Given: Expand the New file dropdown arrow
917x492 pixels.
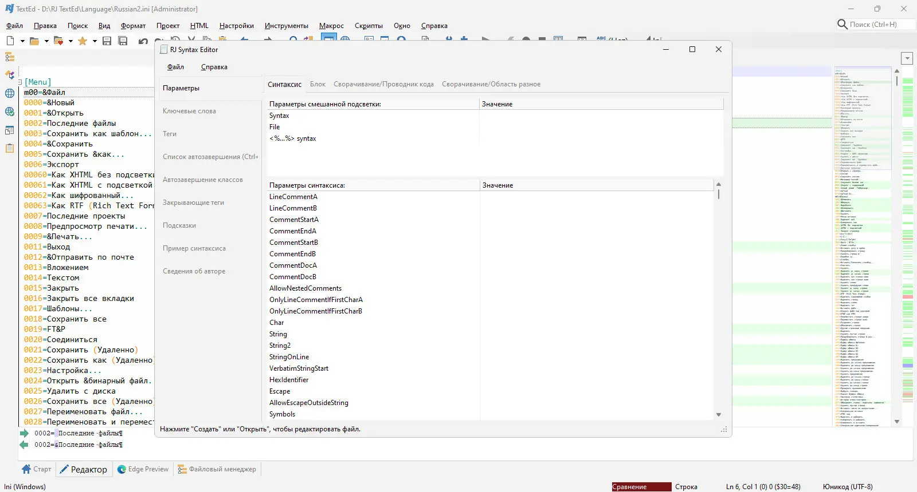Looking at the screenshot, I should (22, 41).
